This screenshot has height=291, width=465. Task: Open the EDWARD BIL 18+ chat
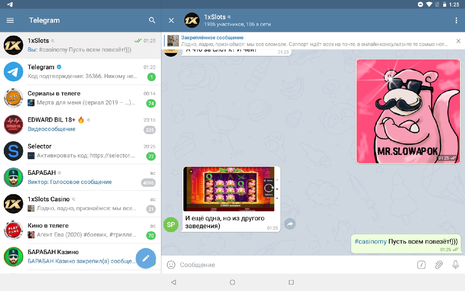(x=81, y=125)
